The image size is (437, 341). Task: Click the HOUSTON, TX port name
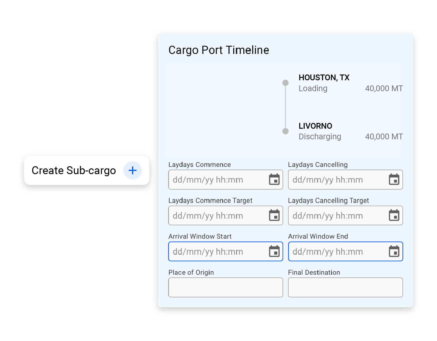click(x=324, y=78)
